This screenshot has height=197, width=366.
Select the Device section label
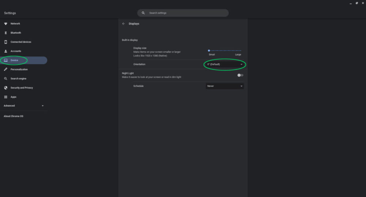pyautogui.click(x=14, y=60)
